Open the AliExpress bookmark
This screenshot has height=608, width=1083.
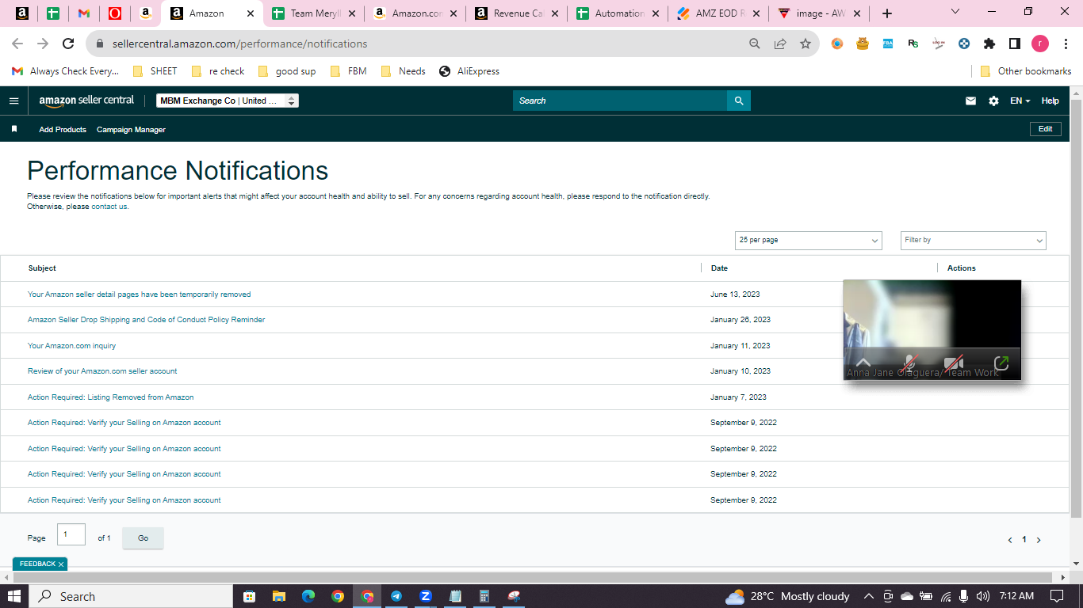[x=469, y=71]
